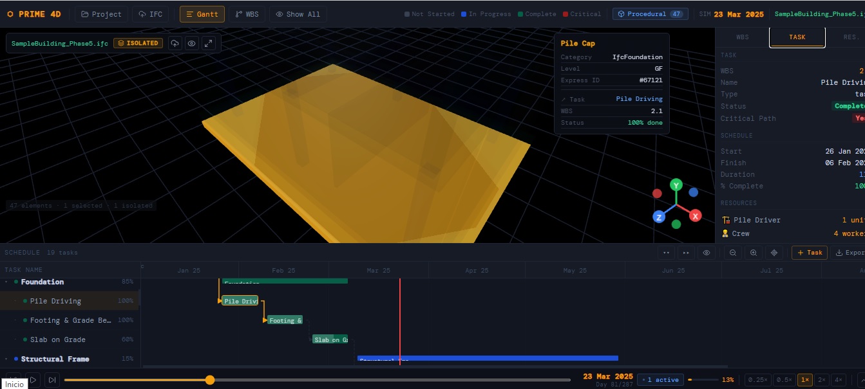Click the orange simulation timeline slider handle
Viewport: 865px width, 389px height.
click(x=209, y=380)
